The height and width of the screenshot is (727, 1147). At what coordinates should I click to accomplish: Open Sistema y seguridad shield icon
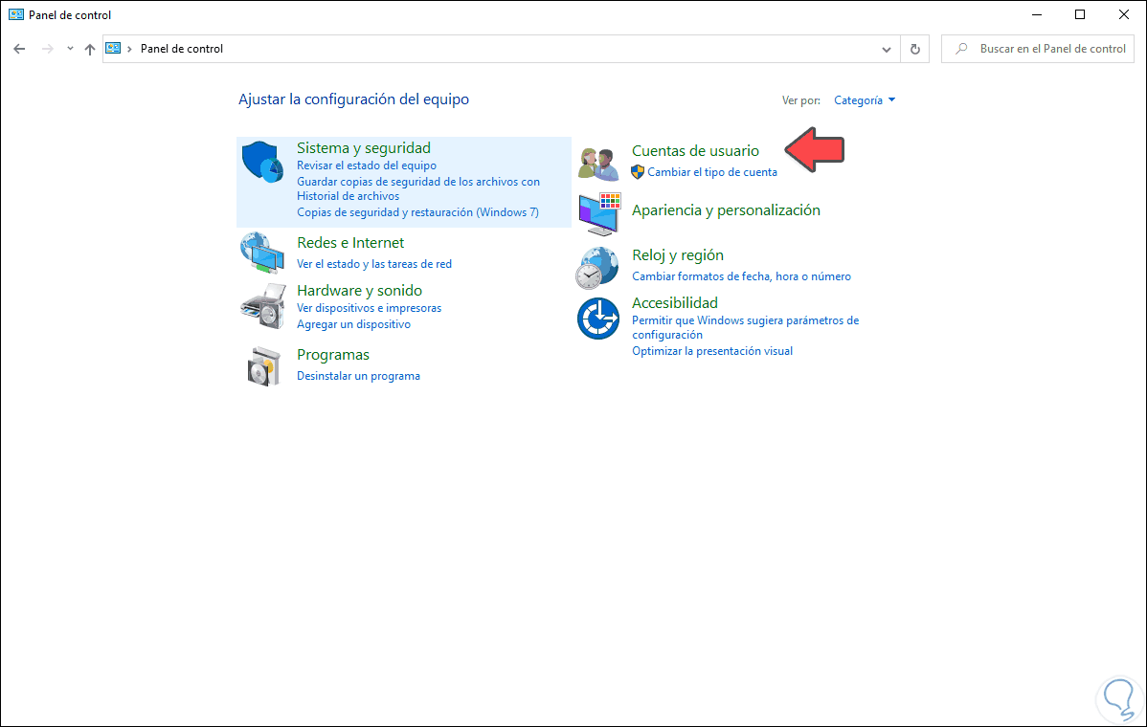(x=262, y=162)
